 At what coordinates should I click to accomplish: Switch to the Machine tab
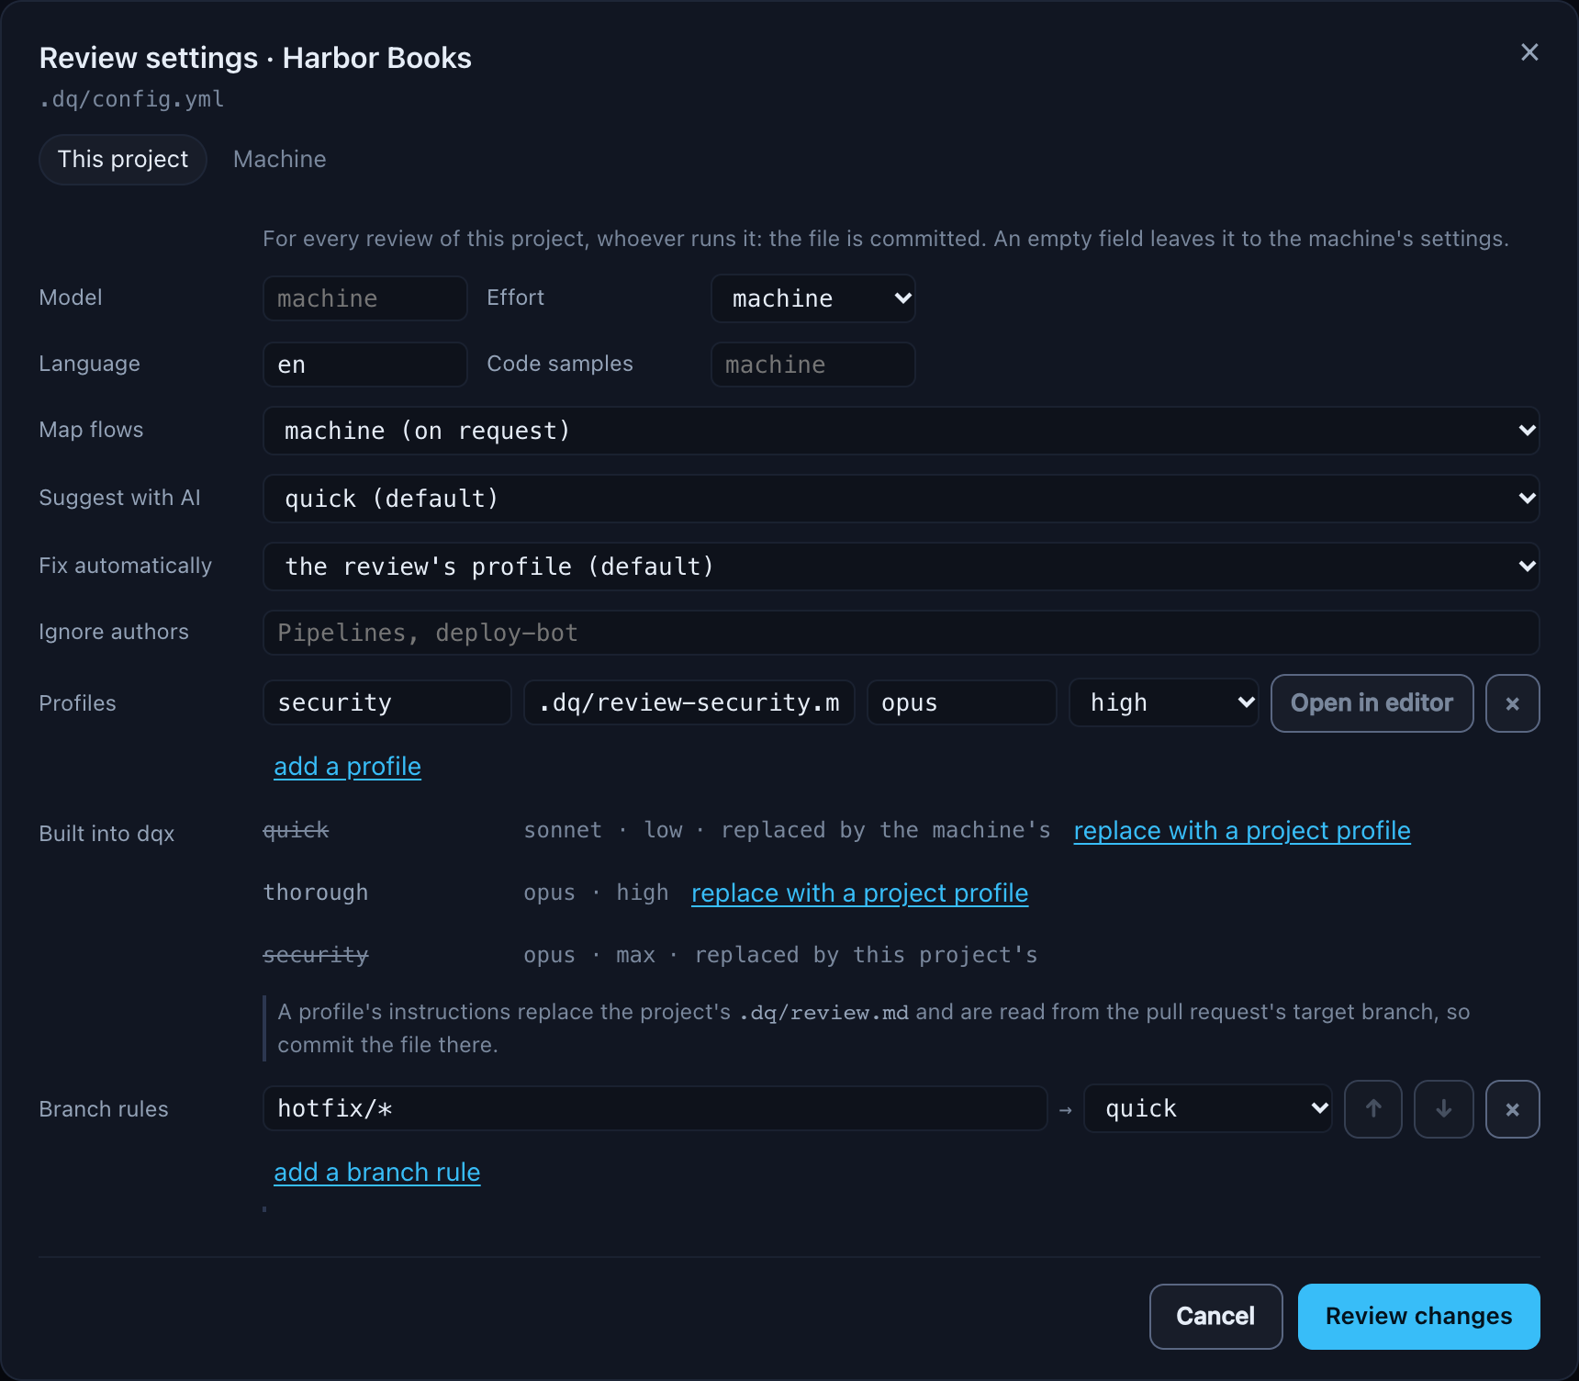pyautogui.click(x=280, y=160)
